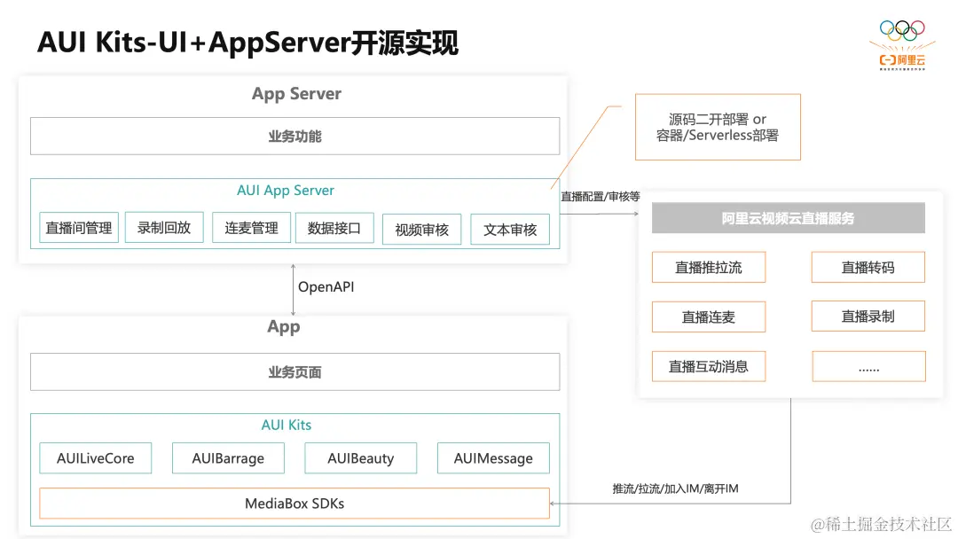
Task: Choose the 数据接口 module box
Action: click(x=334, y=228)
